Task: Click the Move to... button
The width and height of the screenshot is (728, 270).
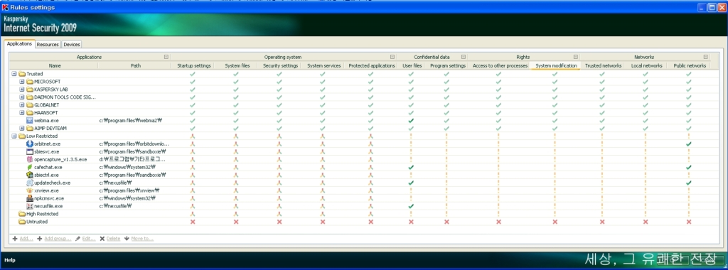Action: click(x=139, y=239)
